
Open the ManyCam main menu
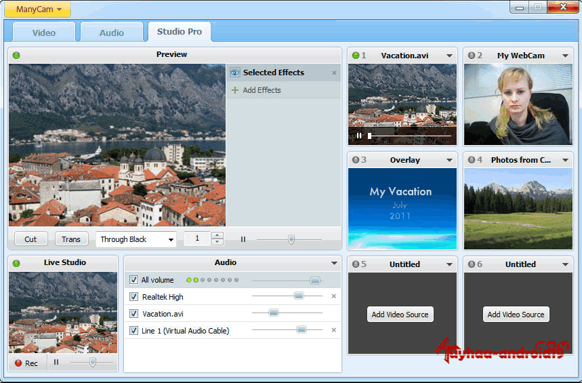(x=37, y=9)
